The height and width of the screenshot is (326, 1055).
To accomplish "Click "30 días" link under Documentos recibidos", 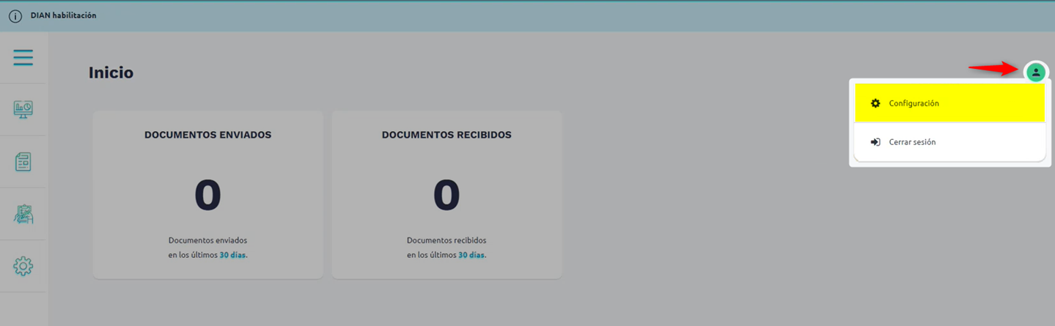I will (x=471, y=256).
